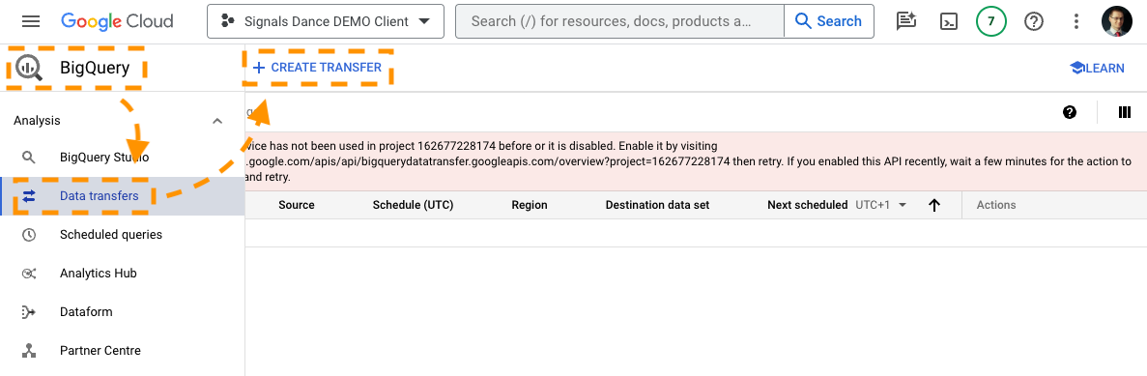Show column display options icon
Image resolution: width=1147 pixels, height=376 pixels.
[1125, 112]
